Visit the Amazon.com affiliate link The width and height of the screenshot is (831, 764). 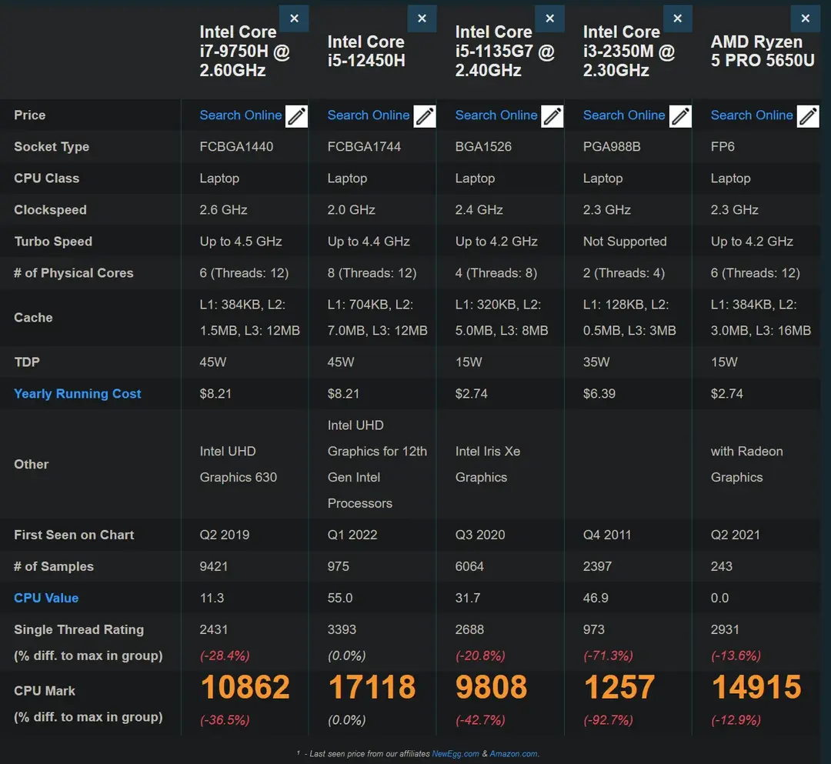point(513,753)
